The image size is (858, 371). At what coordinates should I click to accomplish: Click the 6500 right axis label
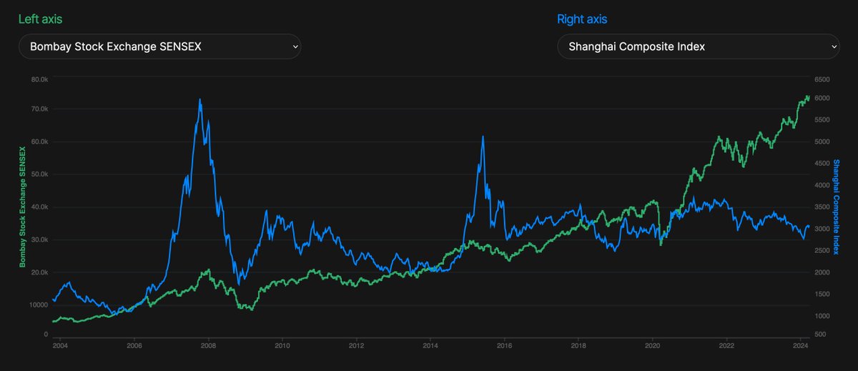[822, 80]
